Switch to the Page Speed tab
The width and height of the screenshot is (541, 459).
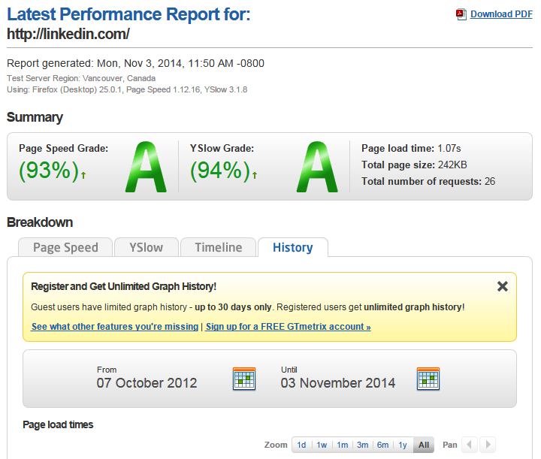[65, 247]
